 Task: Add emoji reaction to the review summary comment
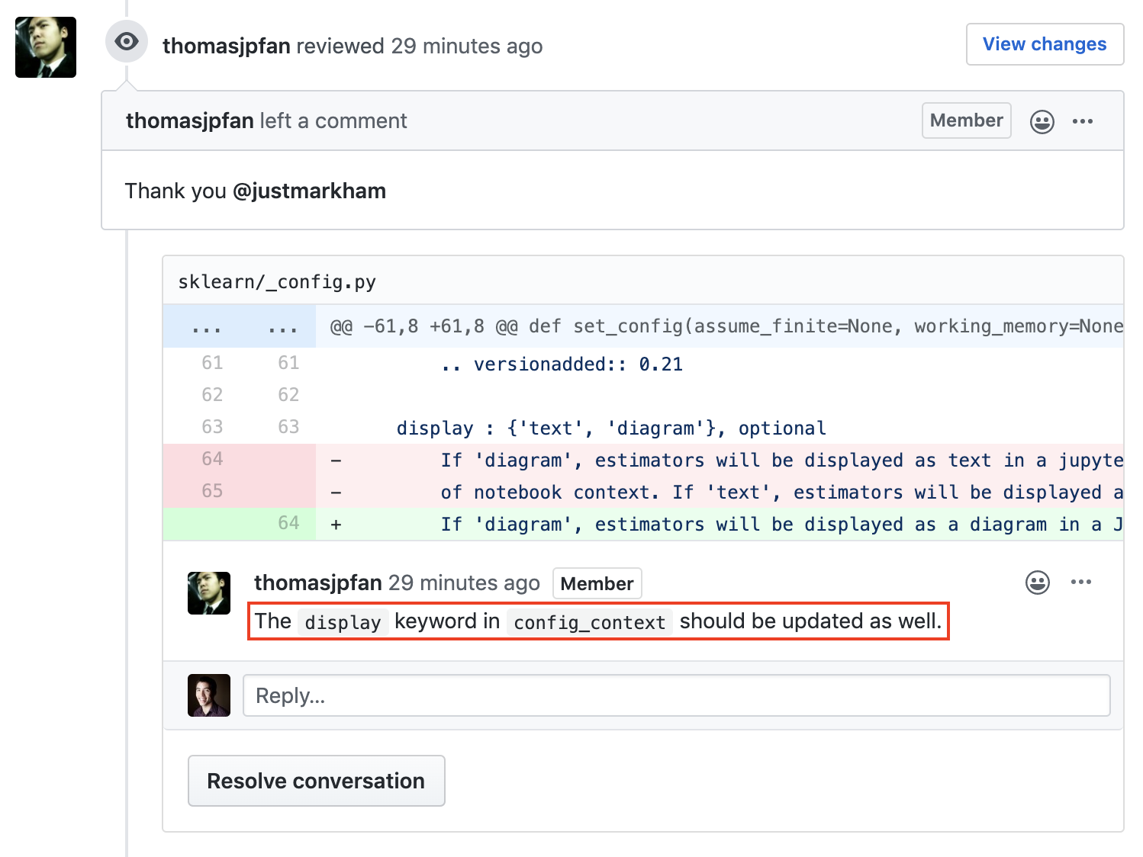[1042, 122]
